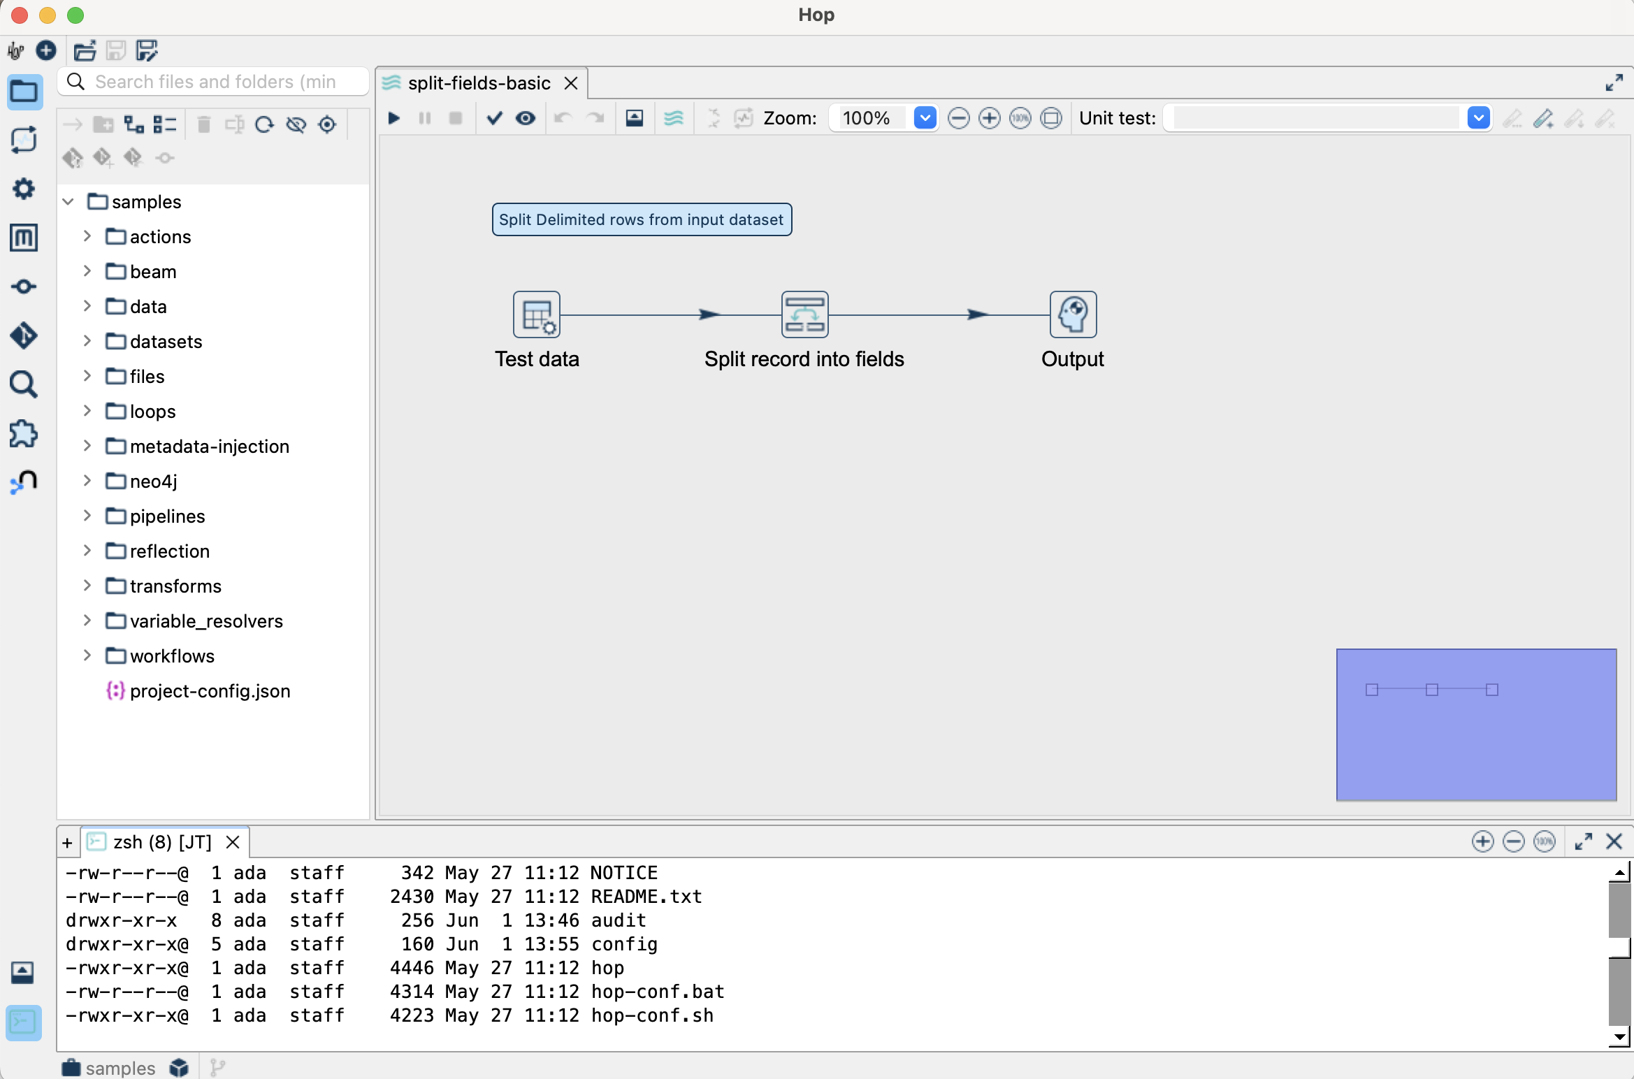Expand the metadata-injection folder

[87, 446]
